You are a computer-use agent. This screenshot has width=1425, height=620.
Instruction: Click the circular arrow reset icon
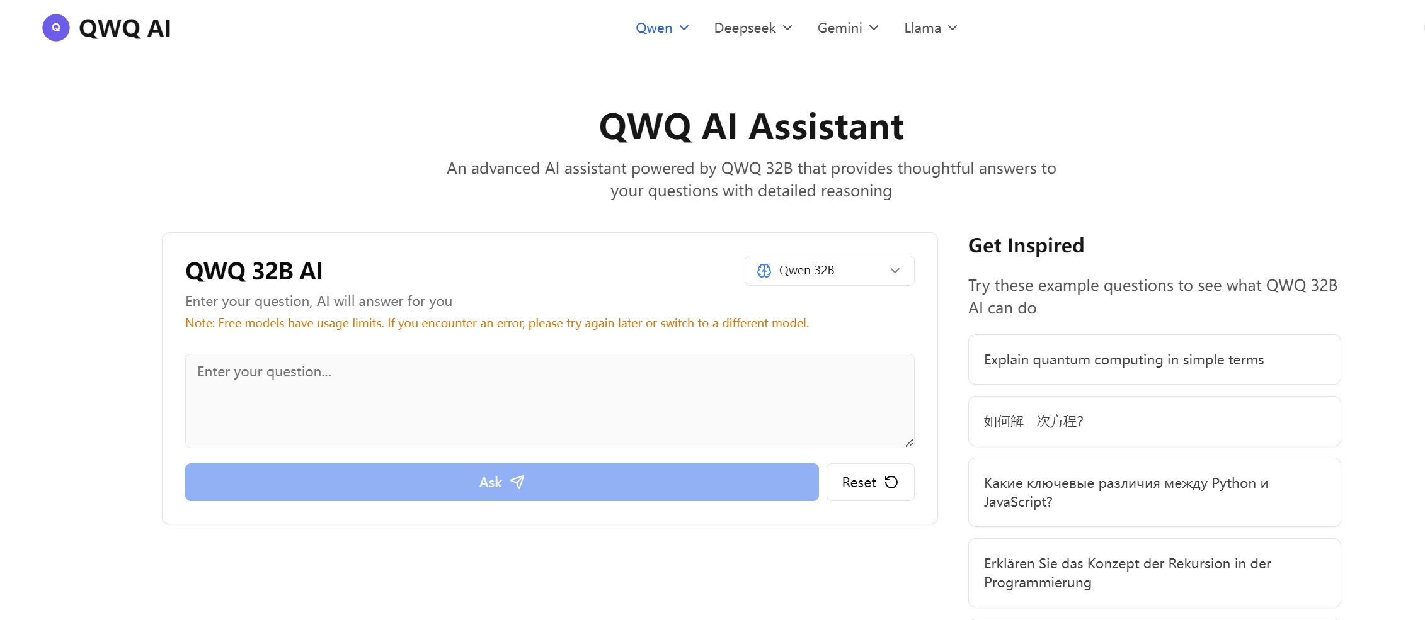tap(891, 482)
